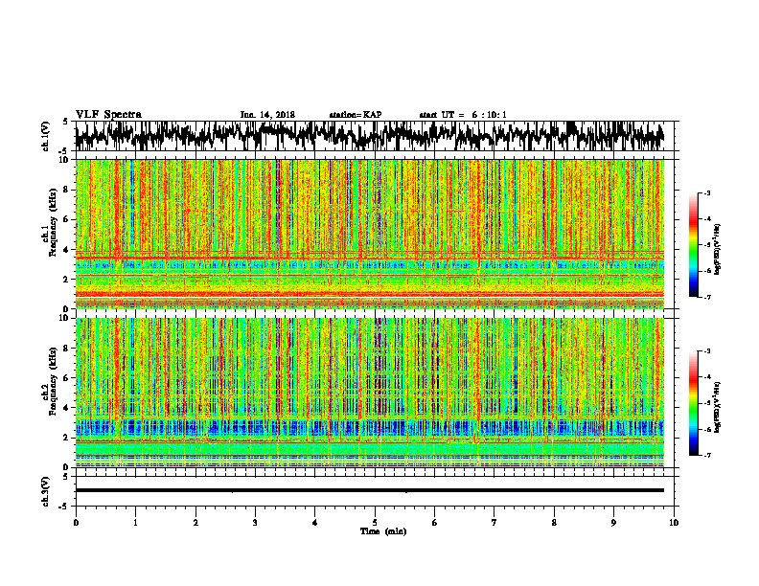759x586 pixels.
Task: Click the "10" kHz tick on ch.1 frequency axis
Action: pyautogui.click(x=65, y=160)
